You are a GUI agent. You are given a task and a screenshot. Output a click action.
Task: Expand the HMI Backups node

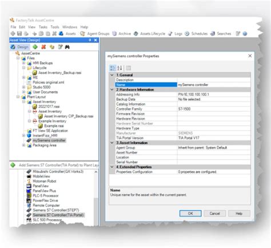[x=23, y=63]
